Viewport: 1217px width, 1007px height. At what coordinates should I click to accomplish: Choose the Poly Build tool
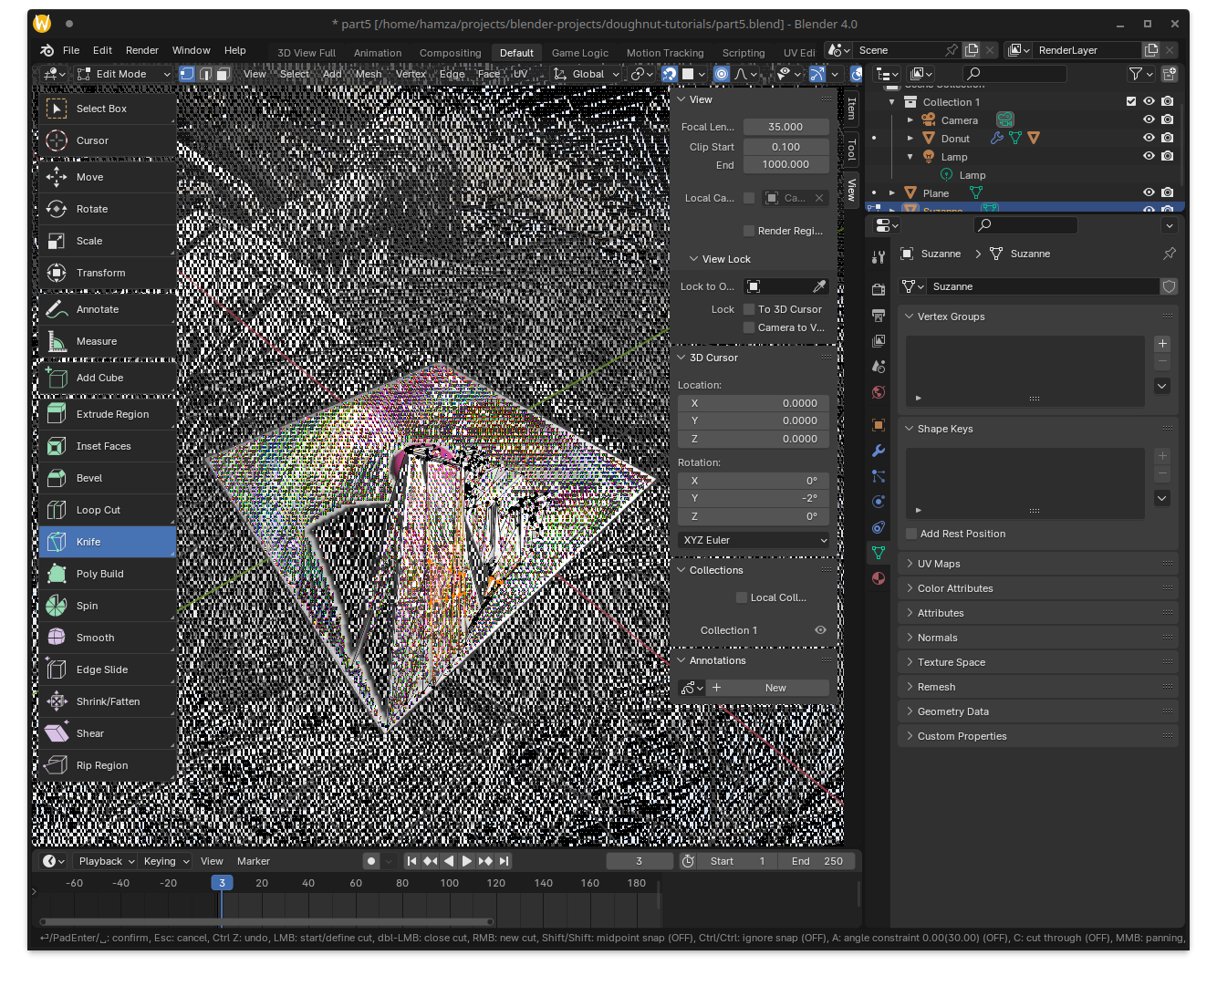[x=107, y=574]
